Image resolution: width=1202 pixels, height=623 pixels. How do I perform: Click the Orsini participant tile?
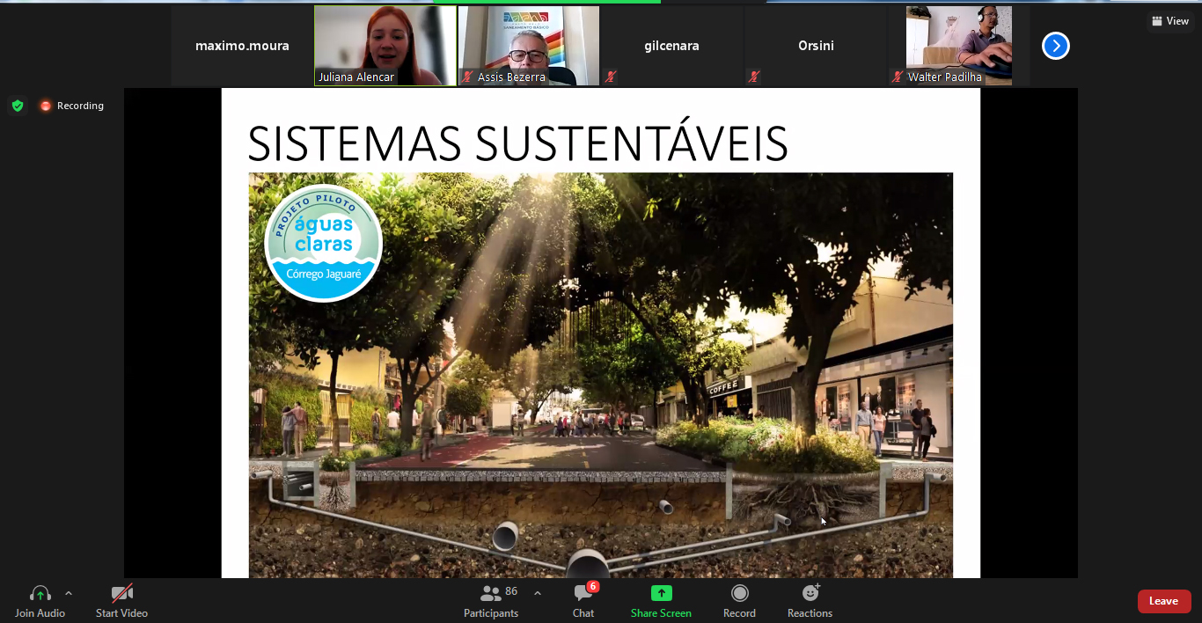[x=816, y=46]
